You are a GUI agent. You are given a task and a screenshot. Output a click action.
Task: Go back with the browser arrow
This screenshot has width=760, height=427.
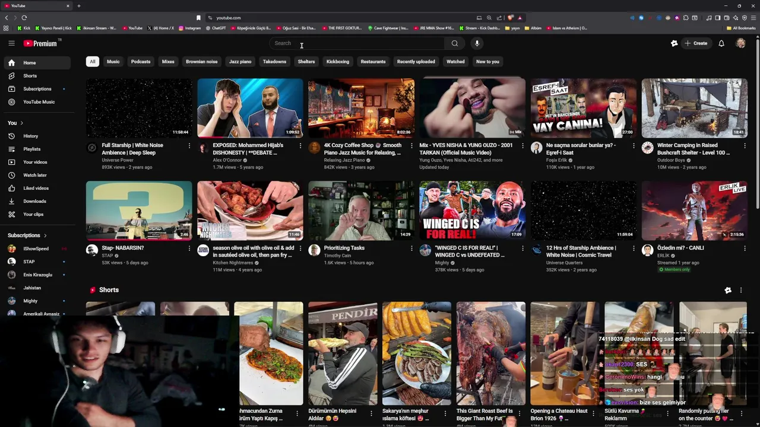(7, 18)
